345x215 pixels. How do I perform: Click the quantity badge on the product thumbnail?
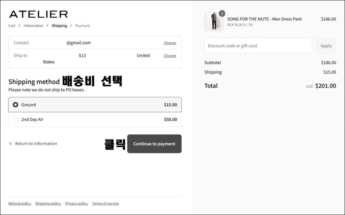point(222,14)
